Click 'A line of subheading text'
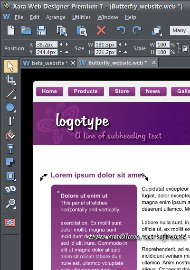The image size is (190, 270). [x=119, y=136]
